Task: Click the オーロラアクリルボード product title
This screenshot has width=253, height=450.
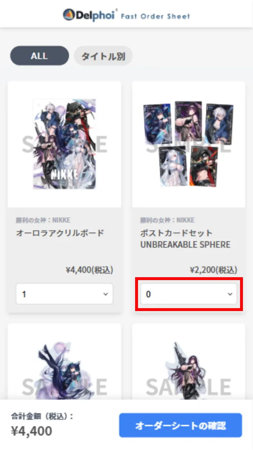Action: click(60, 233)
